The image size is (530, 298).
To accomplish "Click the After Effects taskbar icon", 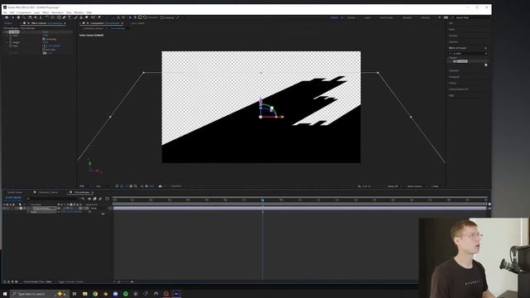I will [x=176, y=294].
